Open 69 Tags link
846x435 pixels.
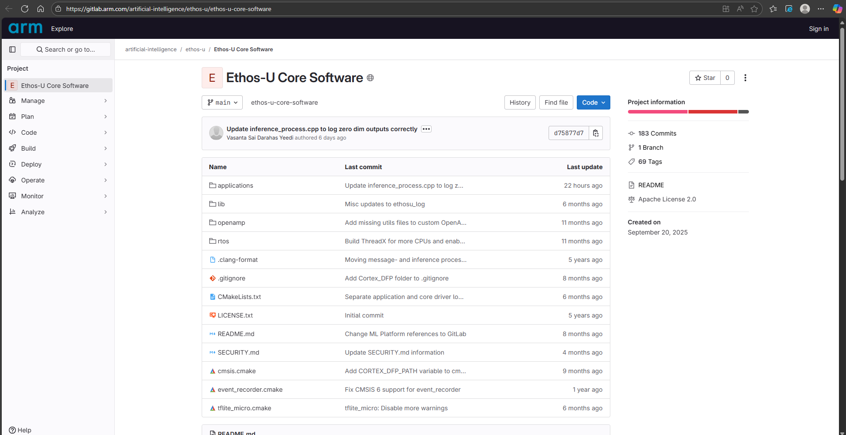tap(650, 162)
